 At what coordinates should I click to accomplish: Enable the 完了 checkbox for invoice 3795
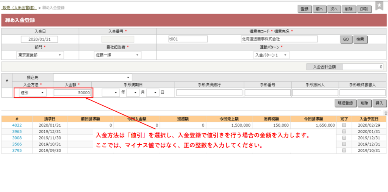[344, 150]
